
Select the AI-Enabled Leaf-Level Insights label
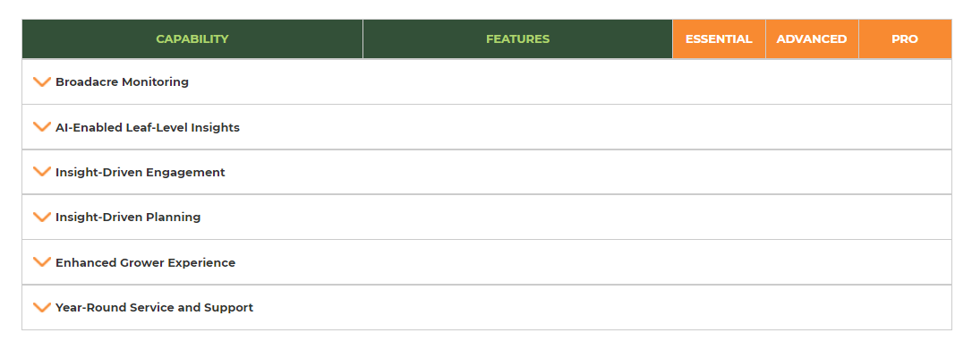click(x=148, y=128)
